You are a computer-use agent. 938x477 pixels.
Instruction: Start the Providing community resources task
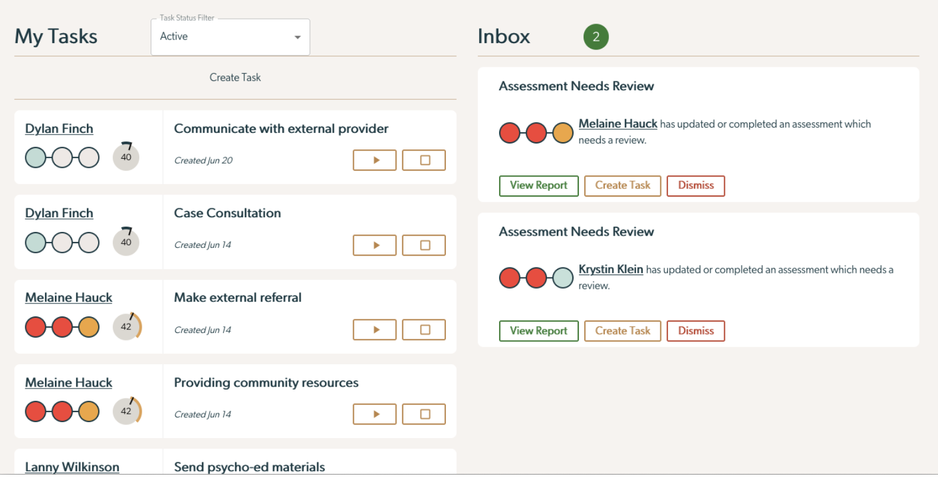click(374, 414)
